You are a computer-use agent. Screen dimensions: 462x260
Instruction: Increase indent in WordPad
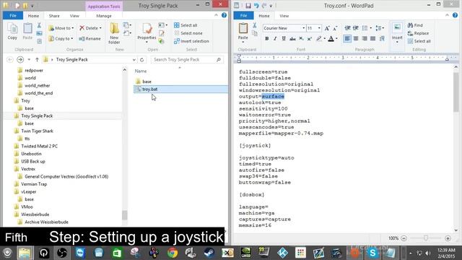[356, 28]
